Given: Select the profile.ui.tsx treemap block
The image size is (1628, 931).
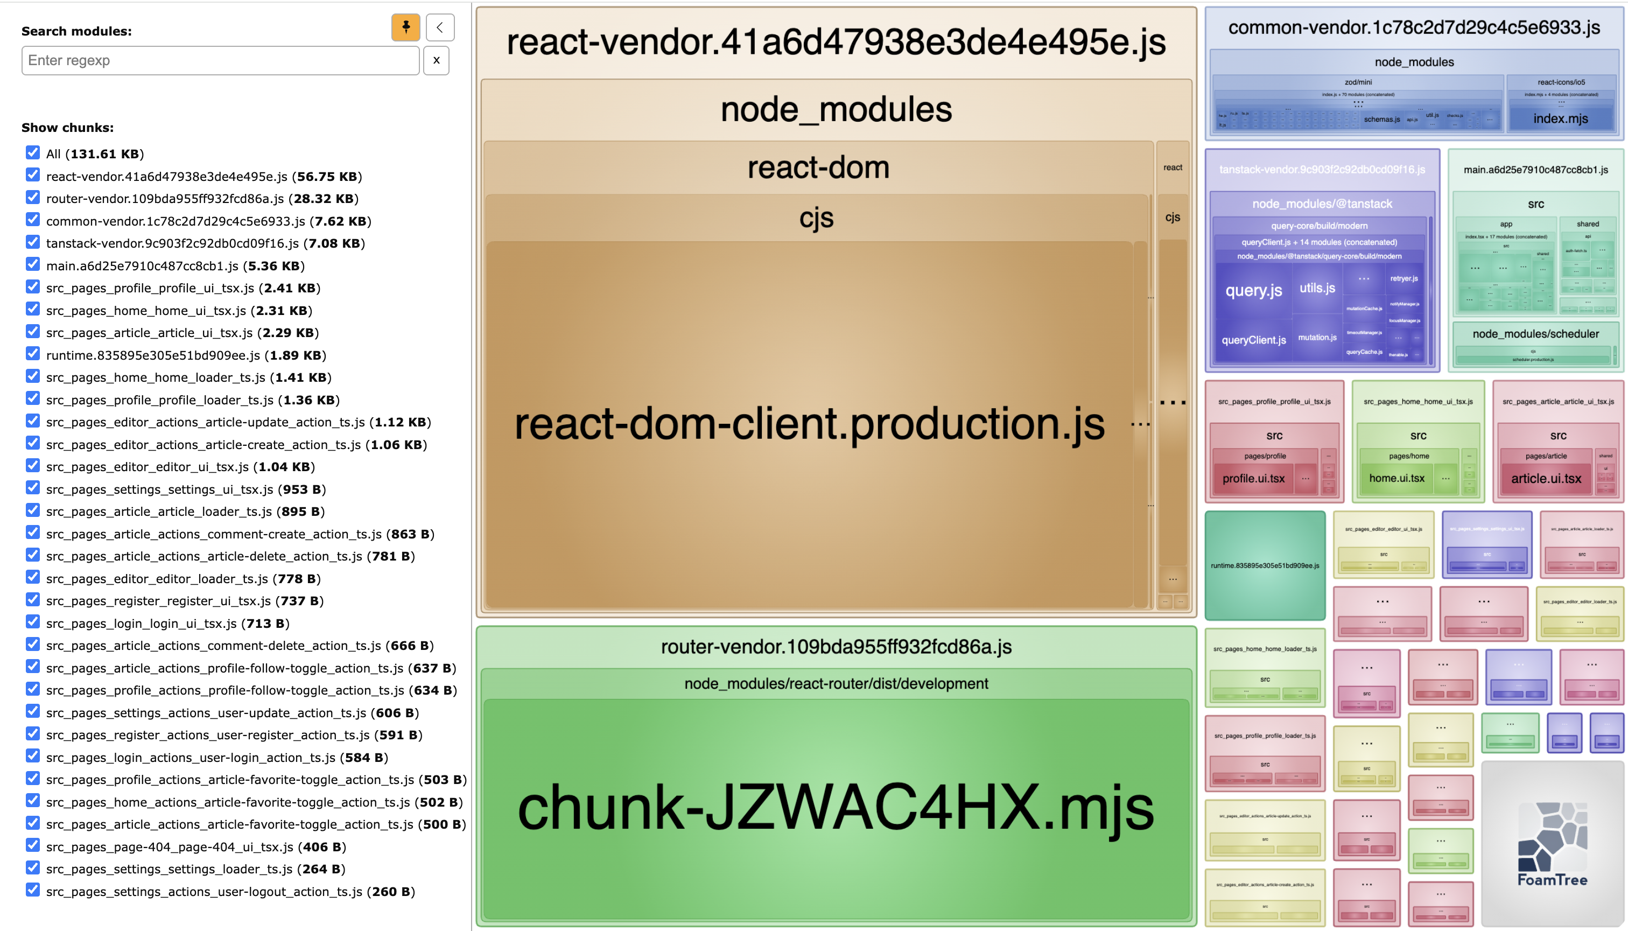Looking at the screenshot, I should [1253, 478].
